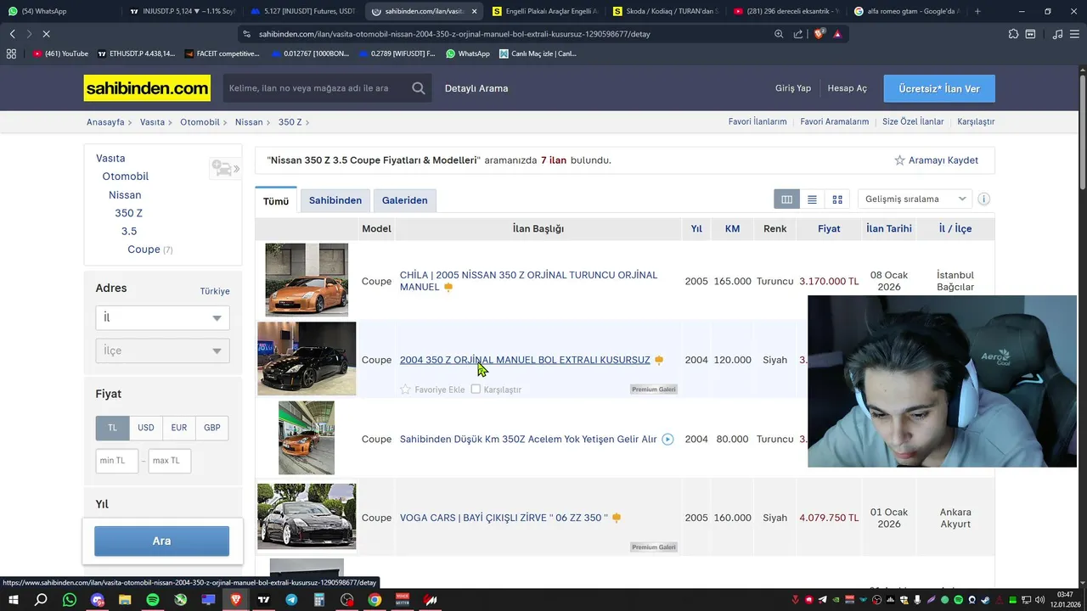The height and width of the screenshot is (611, 1087).
Task: Open WhatsApp from the Windows taskbar
Action: [70, 600]
